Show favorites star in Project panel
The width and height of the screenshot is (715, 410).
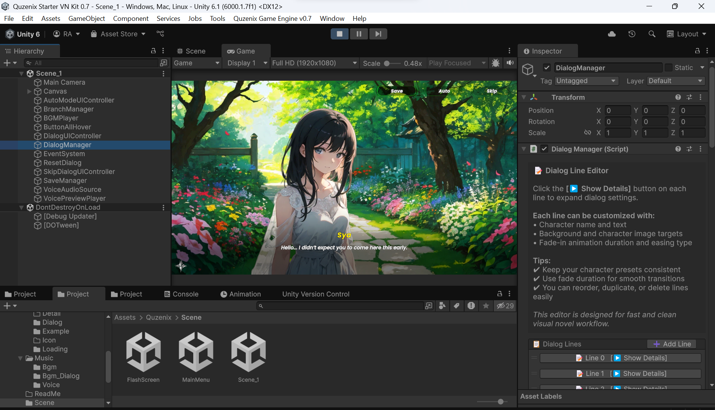[x=486, y=306]
